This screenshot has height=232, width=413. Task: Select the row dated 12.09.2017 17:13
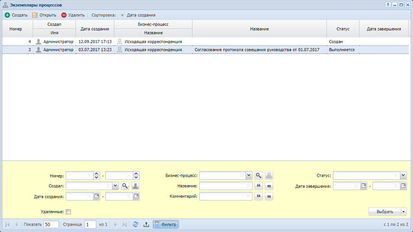[x=206, y=42]
